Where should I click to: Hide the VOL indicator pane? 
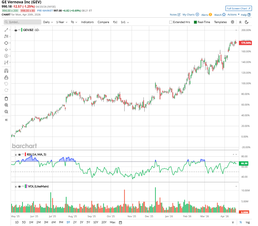coord(19,187)
